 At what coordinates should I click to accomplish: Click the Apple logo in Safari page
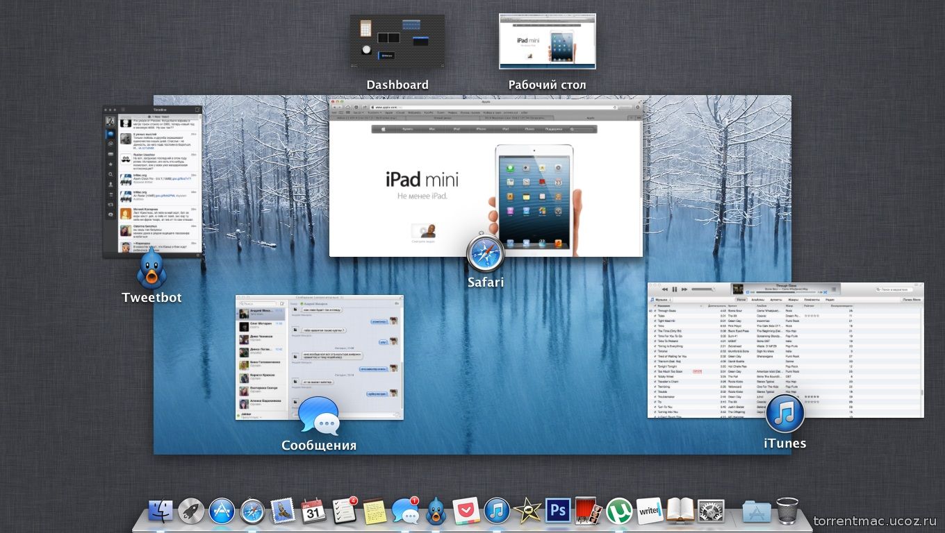click(x=384, y=129)
